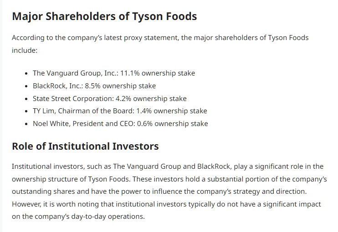Click the bullet before State Street Corporation
Image resolution: width=338 pixels, height=232 pixels.
26,99
